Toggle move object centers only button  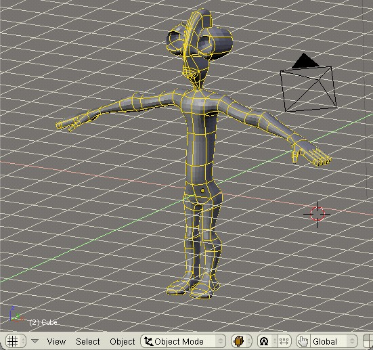pos(284,342)
